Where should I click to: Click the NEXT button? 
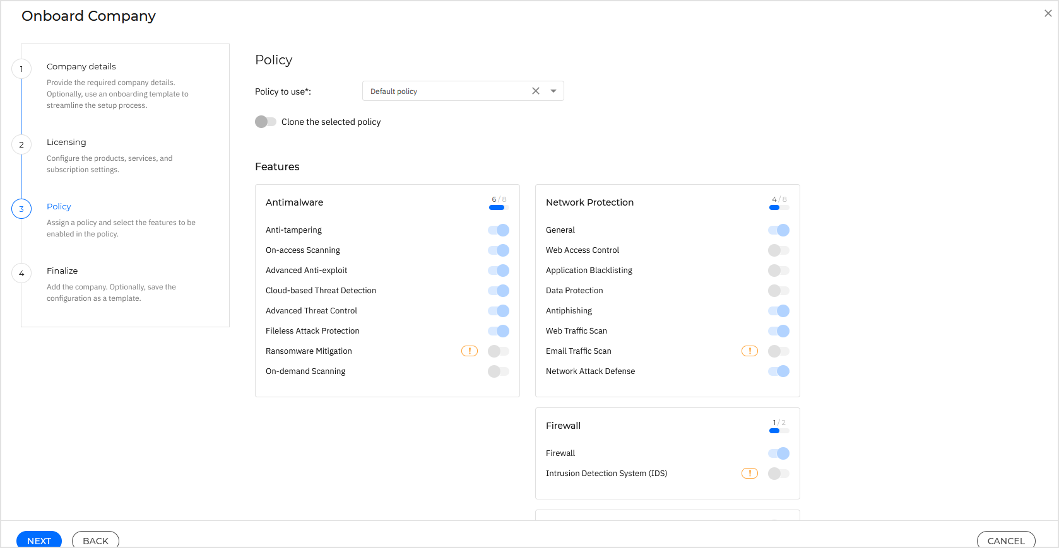click(39, 540)
